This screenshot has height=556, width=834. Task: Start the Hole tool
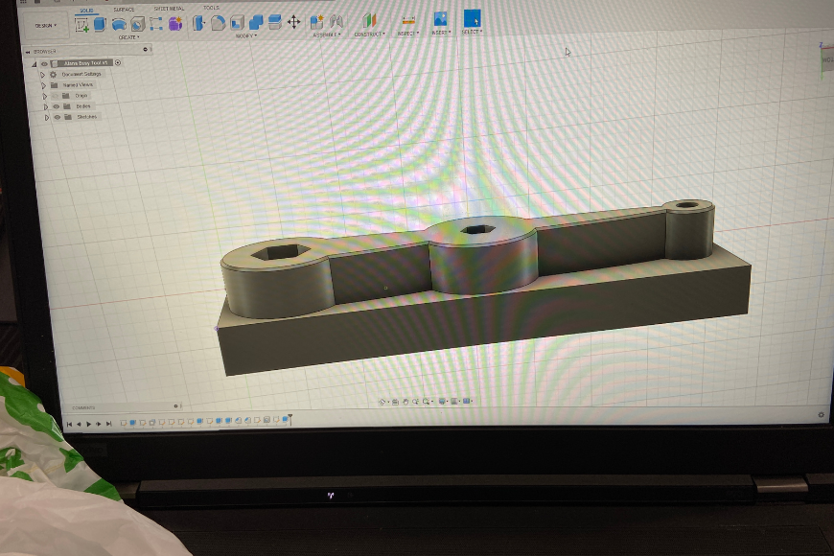pyautogui.click(x=138, y=24)
